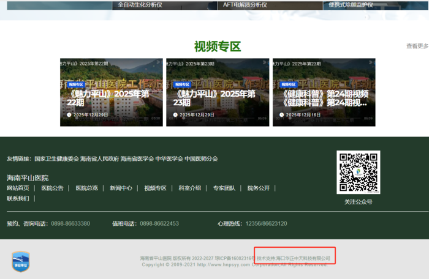Click 友情链接 label in footer
Viewport: 429px width, 279px height.
pyautogui.click(x=19, y=158)
